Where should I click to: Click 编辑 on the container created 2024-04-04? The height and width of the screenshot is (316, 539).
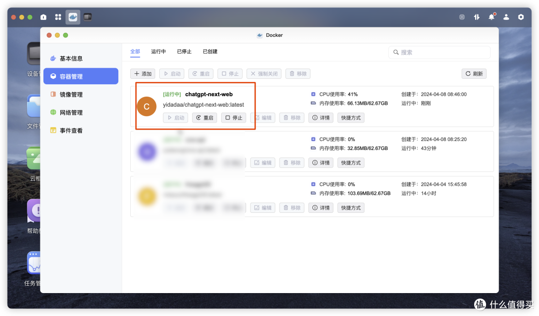pos(263,208)
